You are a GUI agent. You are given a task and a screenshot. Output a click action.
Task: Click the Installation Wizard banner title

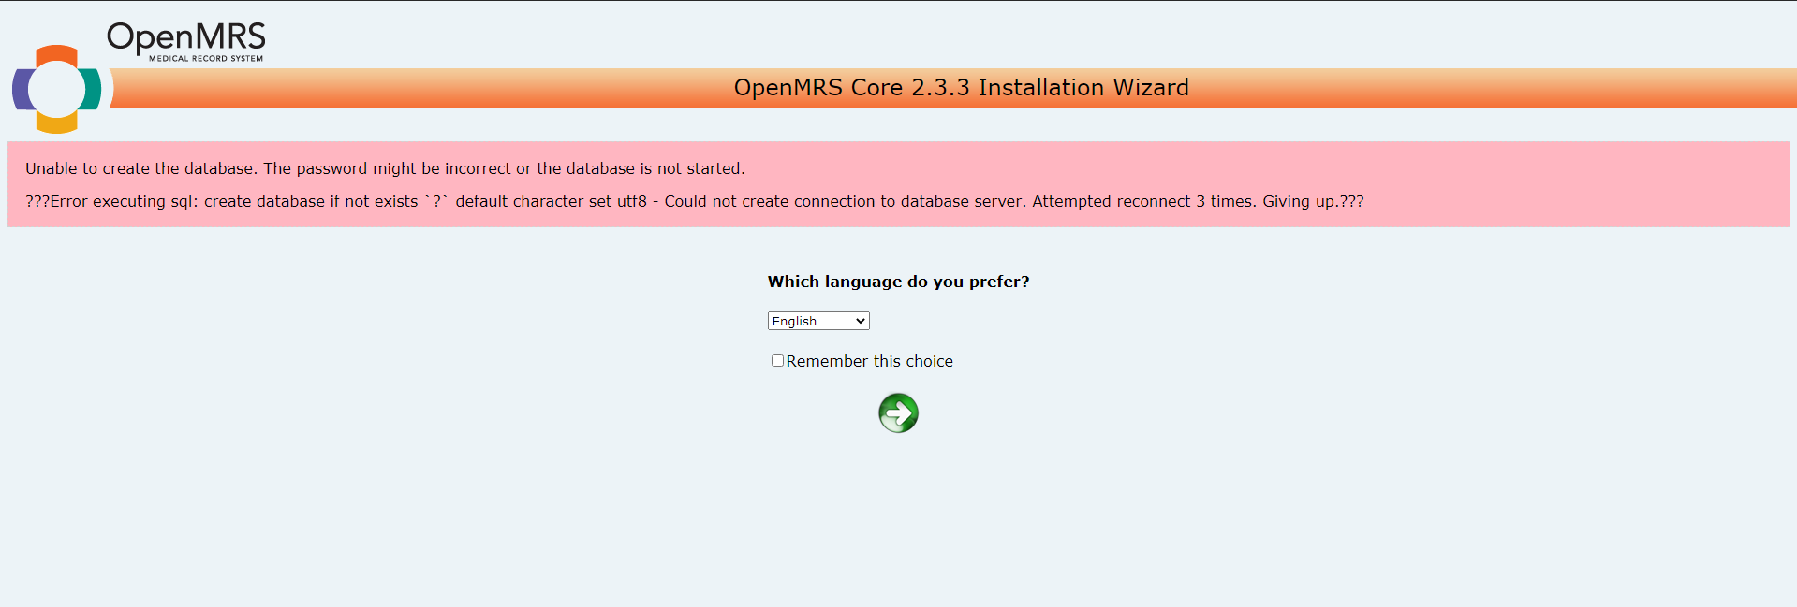(961, 88)
